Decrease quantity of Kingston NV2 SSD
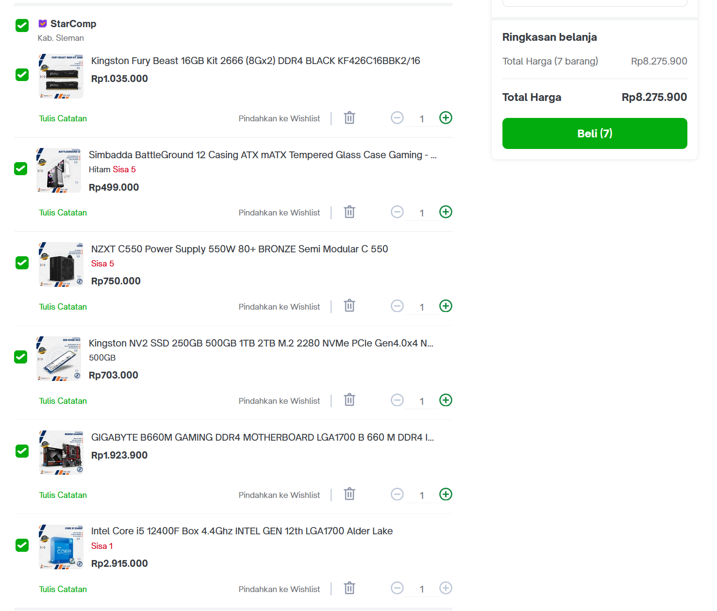Screen dimensions: 717x611 (397, 400)
